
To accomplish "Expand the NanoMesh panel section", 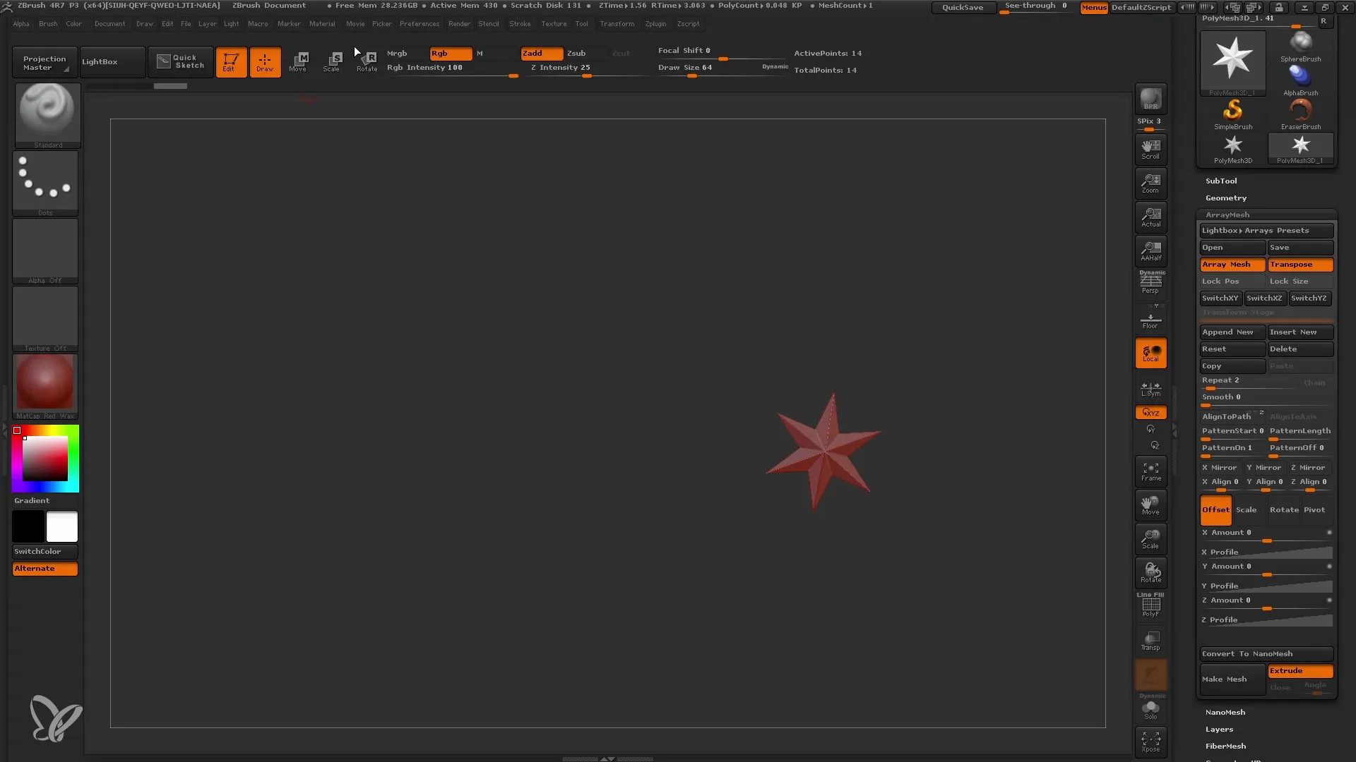I will (x=1225, y=712).
